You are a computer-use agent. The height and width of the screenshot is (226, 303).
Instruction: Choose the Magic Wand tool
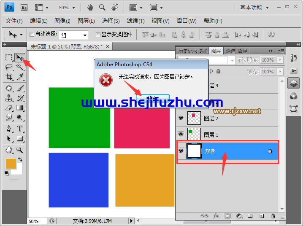(x=20, y=67)
